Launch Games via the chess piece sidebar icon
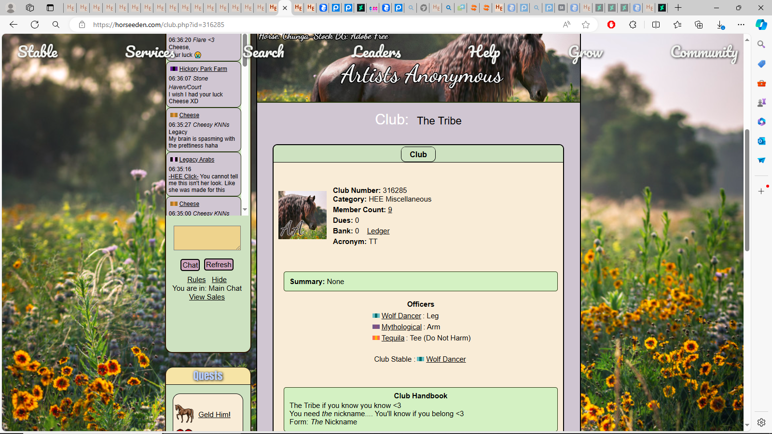The width and height of the screenshot is (772, 434). coord(761,102)
